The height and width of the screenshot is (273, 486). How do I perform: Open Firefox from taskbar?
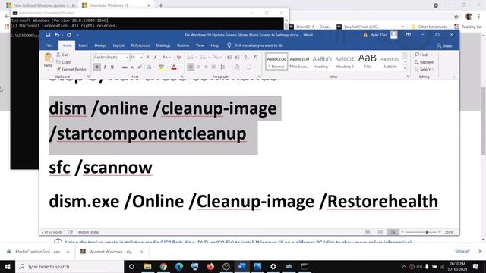210,266
